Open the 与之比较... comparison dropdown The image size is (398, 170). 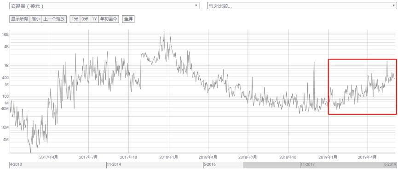[302, 6]
